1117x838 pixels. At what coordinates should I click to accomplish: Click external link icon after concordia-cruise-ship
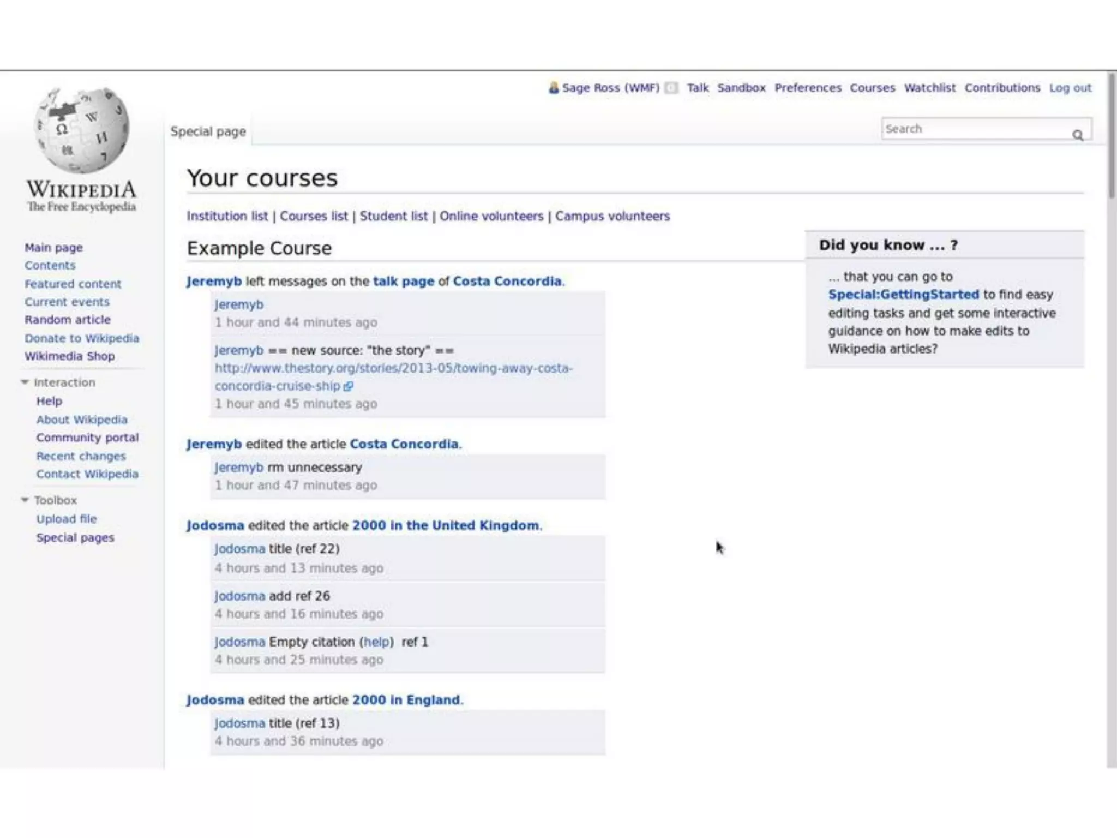tap(349, 386)
